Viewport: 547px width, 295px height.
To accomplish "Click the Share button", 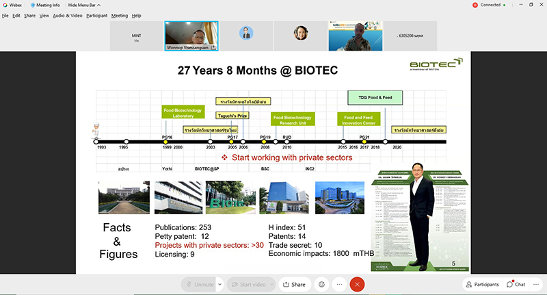I will 295,284.
